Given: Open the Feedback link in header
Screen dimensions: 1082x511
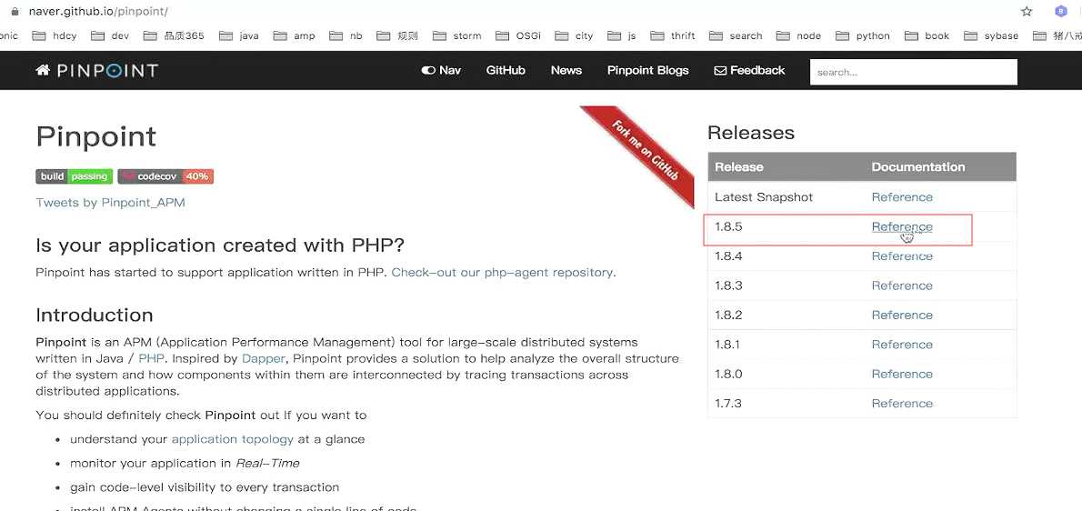Looking at the screenshot, I should point(749,70).
